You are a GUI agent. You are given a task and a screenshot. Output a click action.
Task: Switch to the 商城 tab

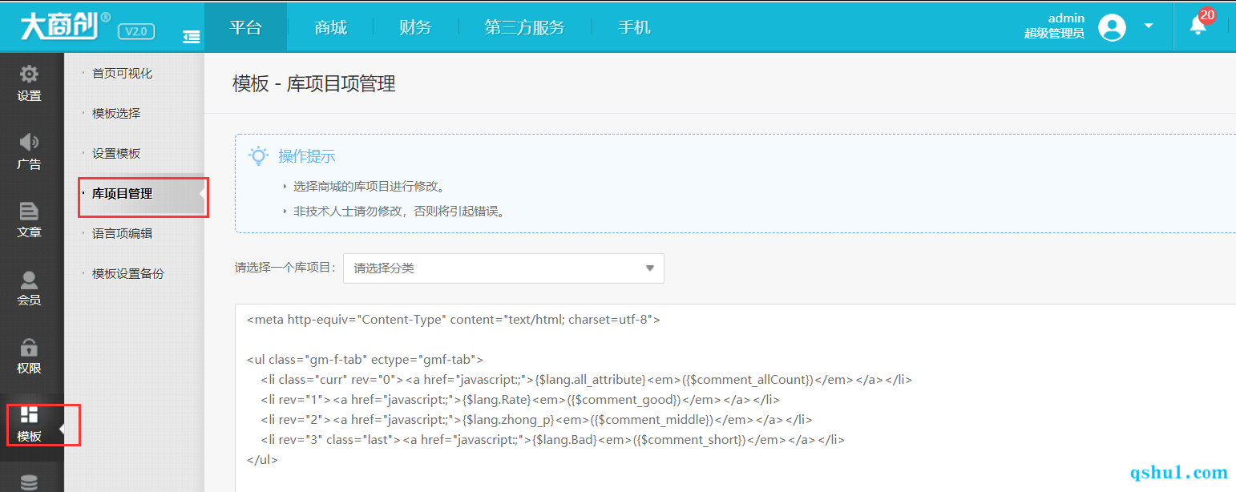[331, 27]
